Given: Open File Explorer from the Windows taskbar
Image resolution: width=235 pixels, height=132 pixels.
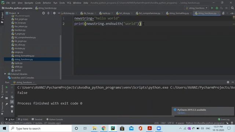Looking at the screenshot, I should (x=94, y=128).
